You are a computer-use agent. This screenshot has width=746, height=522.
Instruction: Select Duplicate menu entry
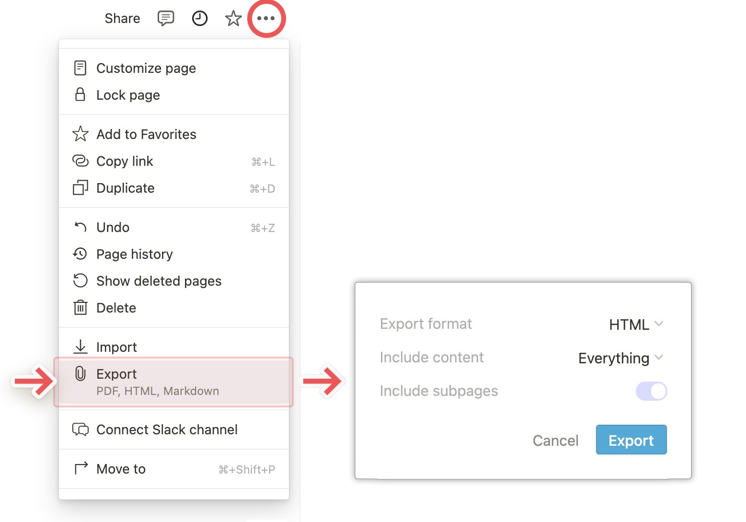(174, 188)
